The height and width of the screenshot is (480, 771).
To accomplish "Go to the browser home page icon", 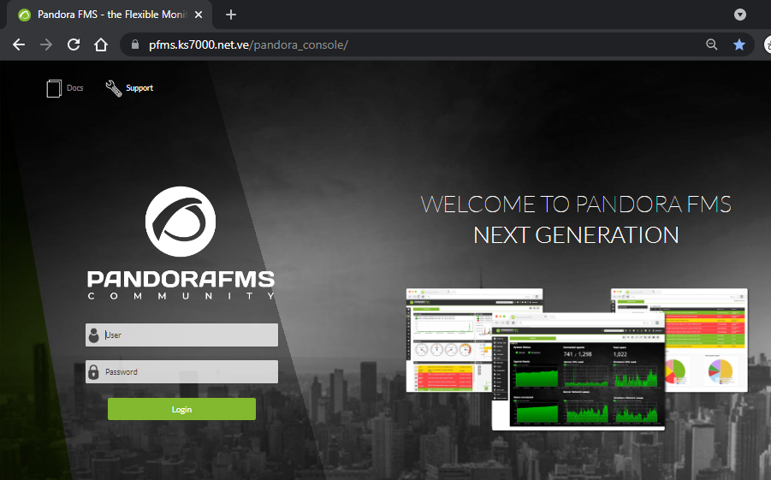I will 101,45.
